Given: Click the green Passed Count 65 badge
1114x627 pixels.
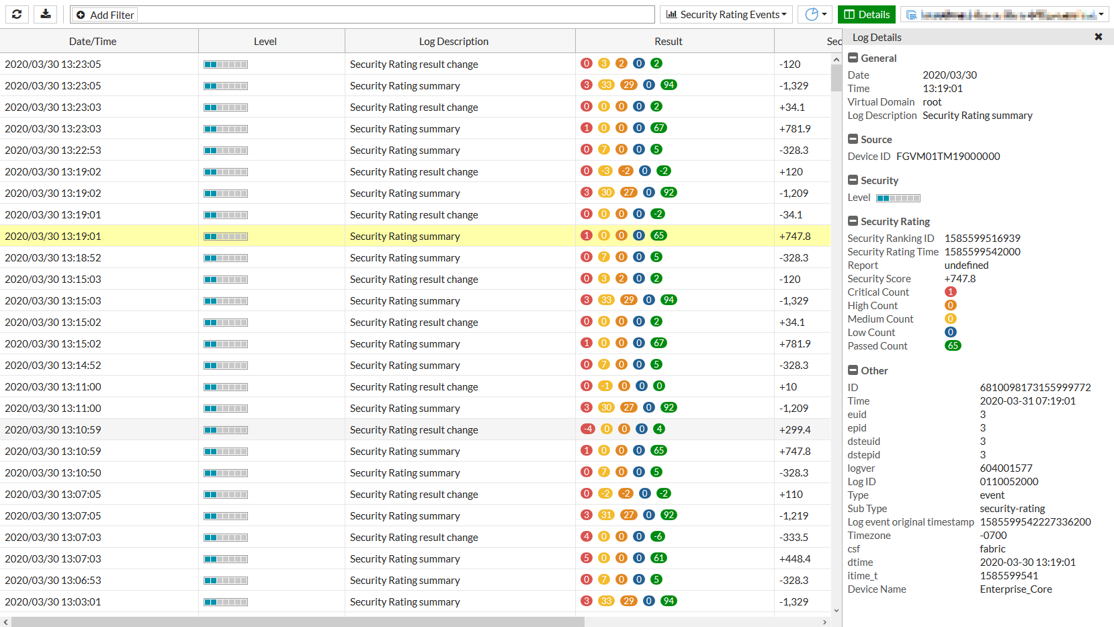Looking at the screenshot, I should [953, 345].
